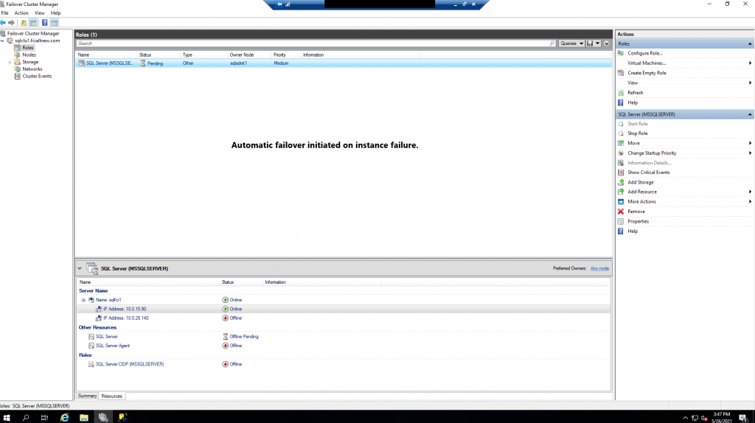Collapse the Roles section in Actions pane
This screenshot has width=755, height=423.
[750, 43]
